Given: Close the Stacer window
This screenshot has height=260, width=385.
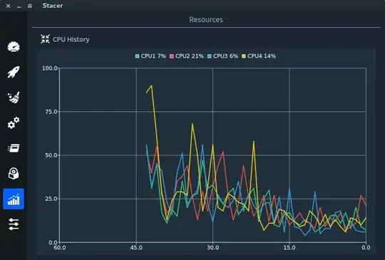Looking at the screenshot, I should click(8, 6).
